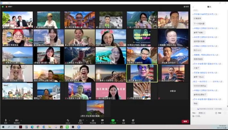This screenshot has width=228, height=130.
Task: Open File Explorer from taskbar
Action: coord(50,127)
